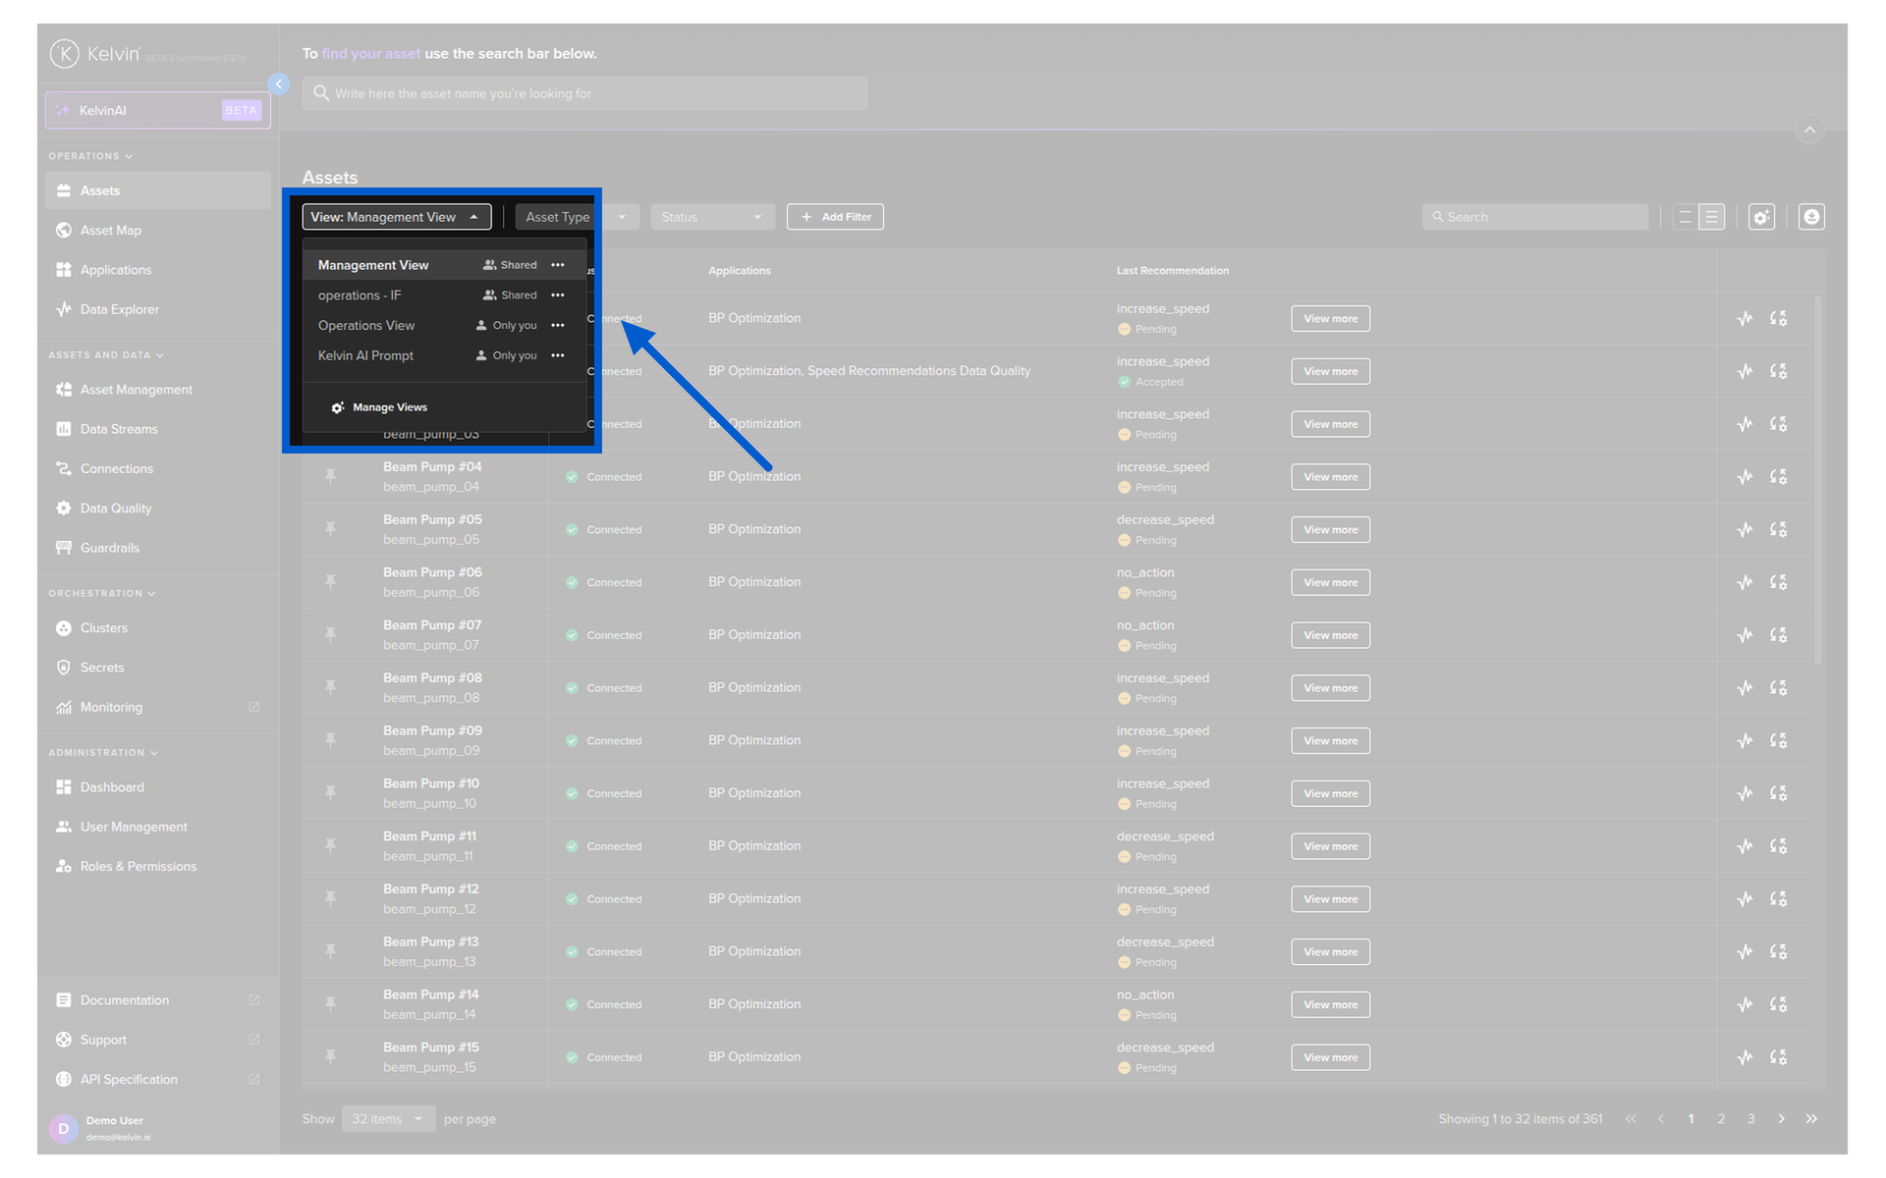
Task: Click View more for Beam Pump #08
Action: click(x=1330, y=688)
